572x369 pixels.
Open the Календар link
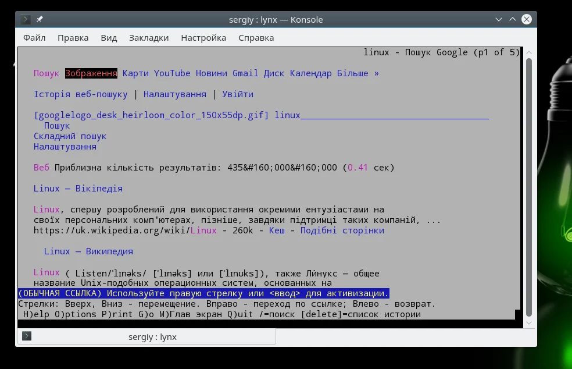click(310, 73)
